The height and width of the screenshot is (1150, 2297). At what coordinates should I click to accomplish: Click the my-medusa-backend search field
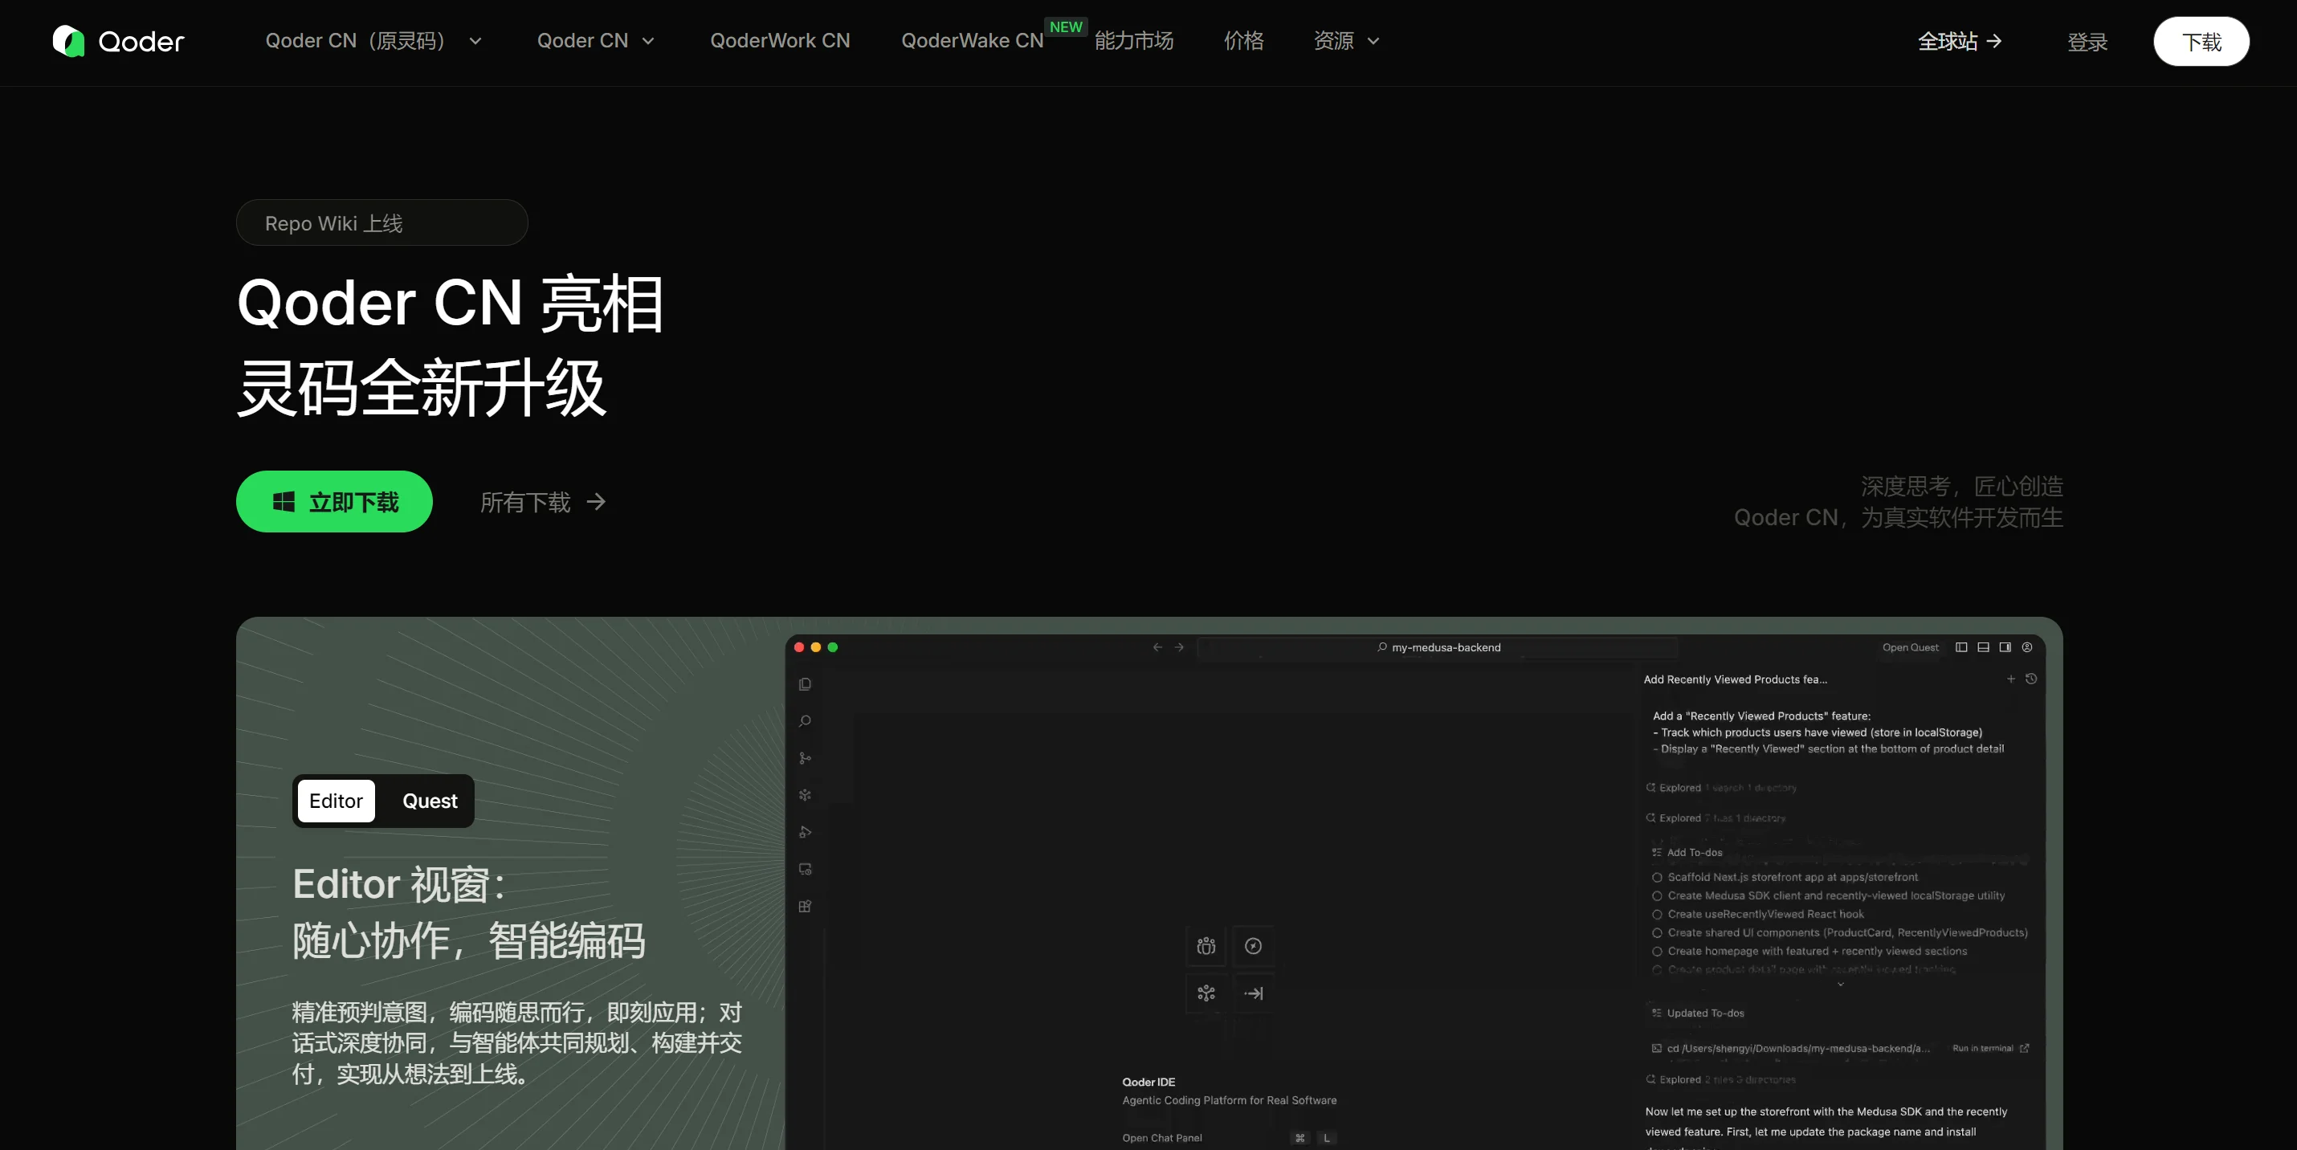click(1438, 647)
